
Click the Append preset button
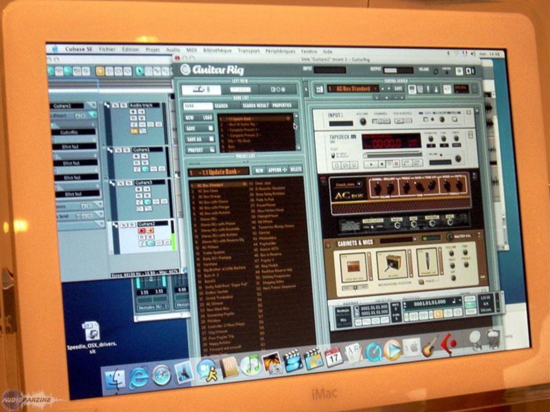tap(277, 170)
